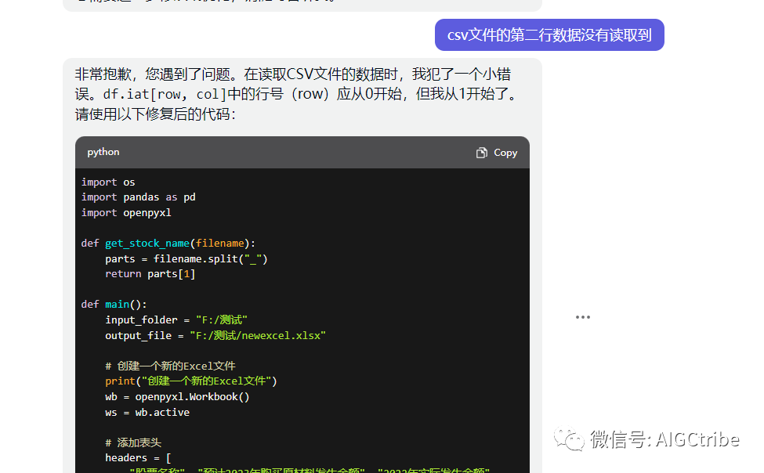The image size is (764, 473).
Task: Click the clipboard copy icon
Action: (x=481, y=153)
